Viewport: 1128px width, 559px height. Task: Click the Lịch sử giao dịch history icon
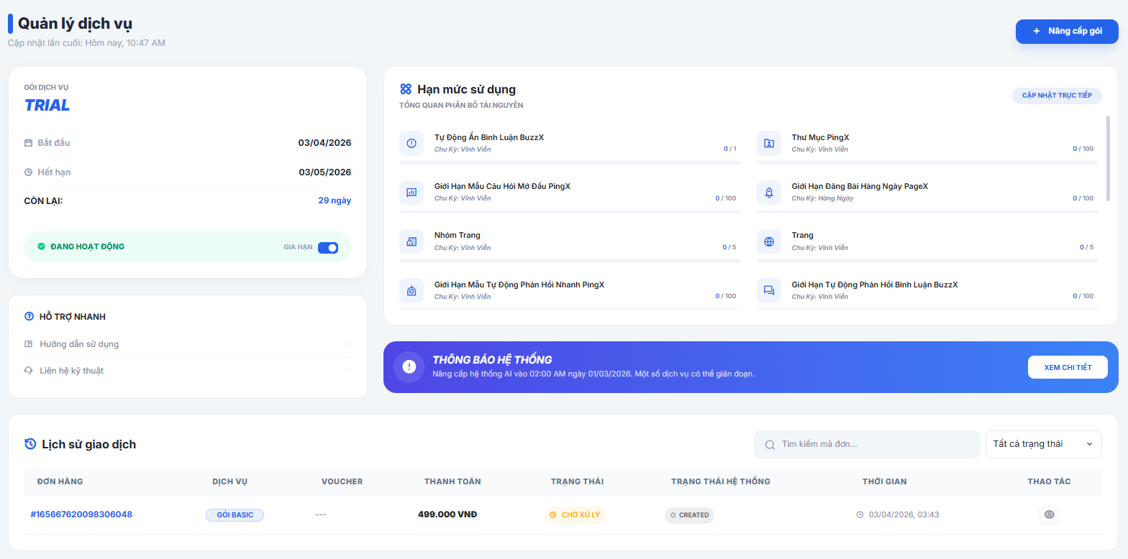point(30,444)
